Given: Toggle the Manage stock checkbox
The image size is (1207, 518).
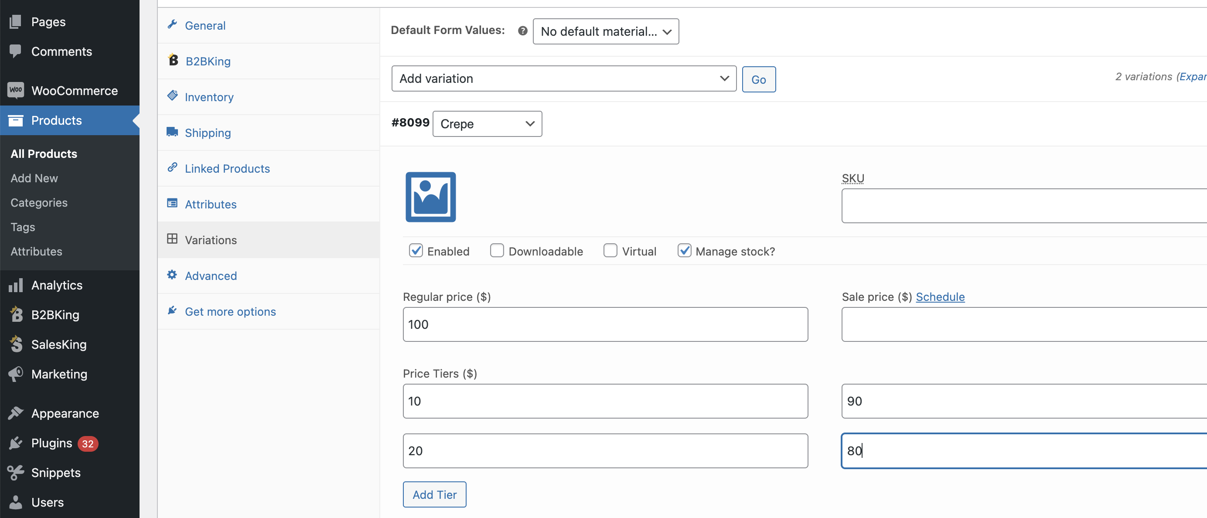Looking at the screenshot, I should coord(684,251).
